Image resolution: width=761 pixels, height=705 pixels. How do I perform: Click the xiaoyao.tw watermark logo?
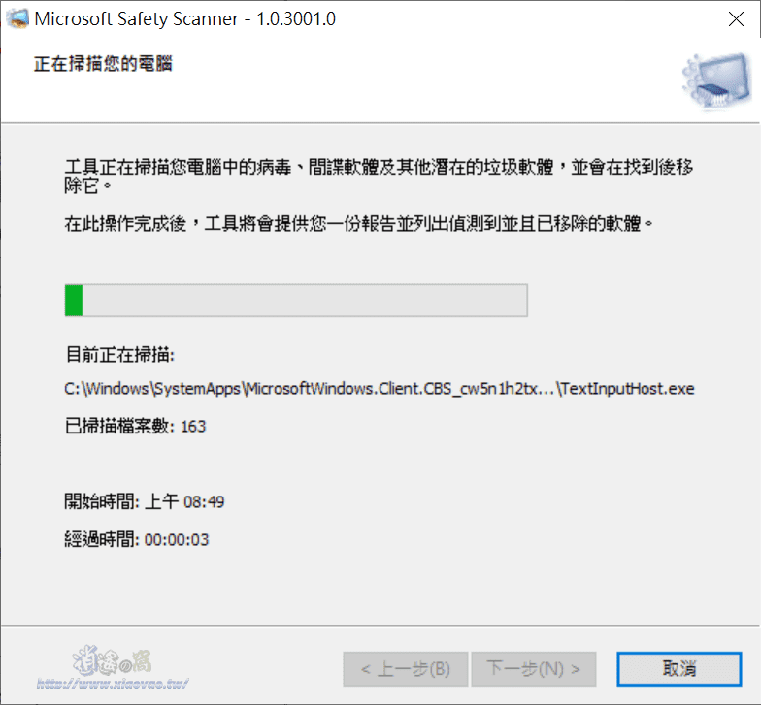[x=113, y=661]
